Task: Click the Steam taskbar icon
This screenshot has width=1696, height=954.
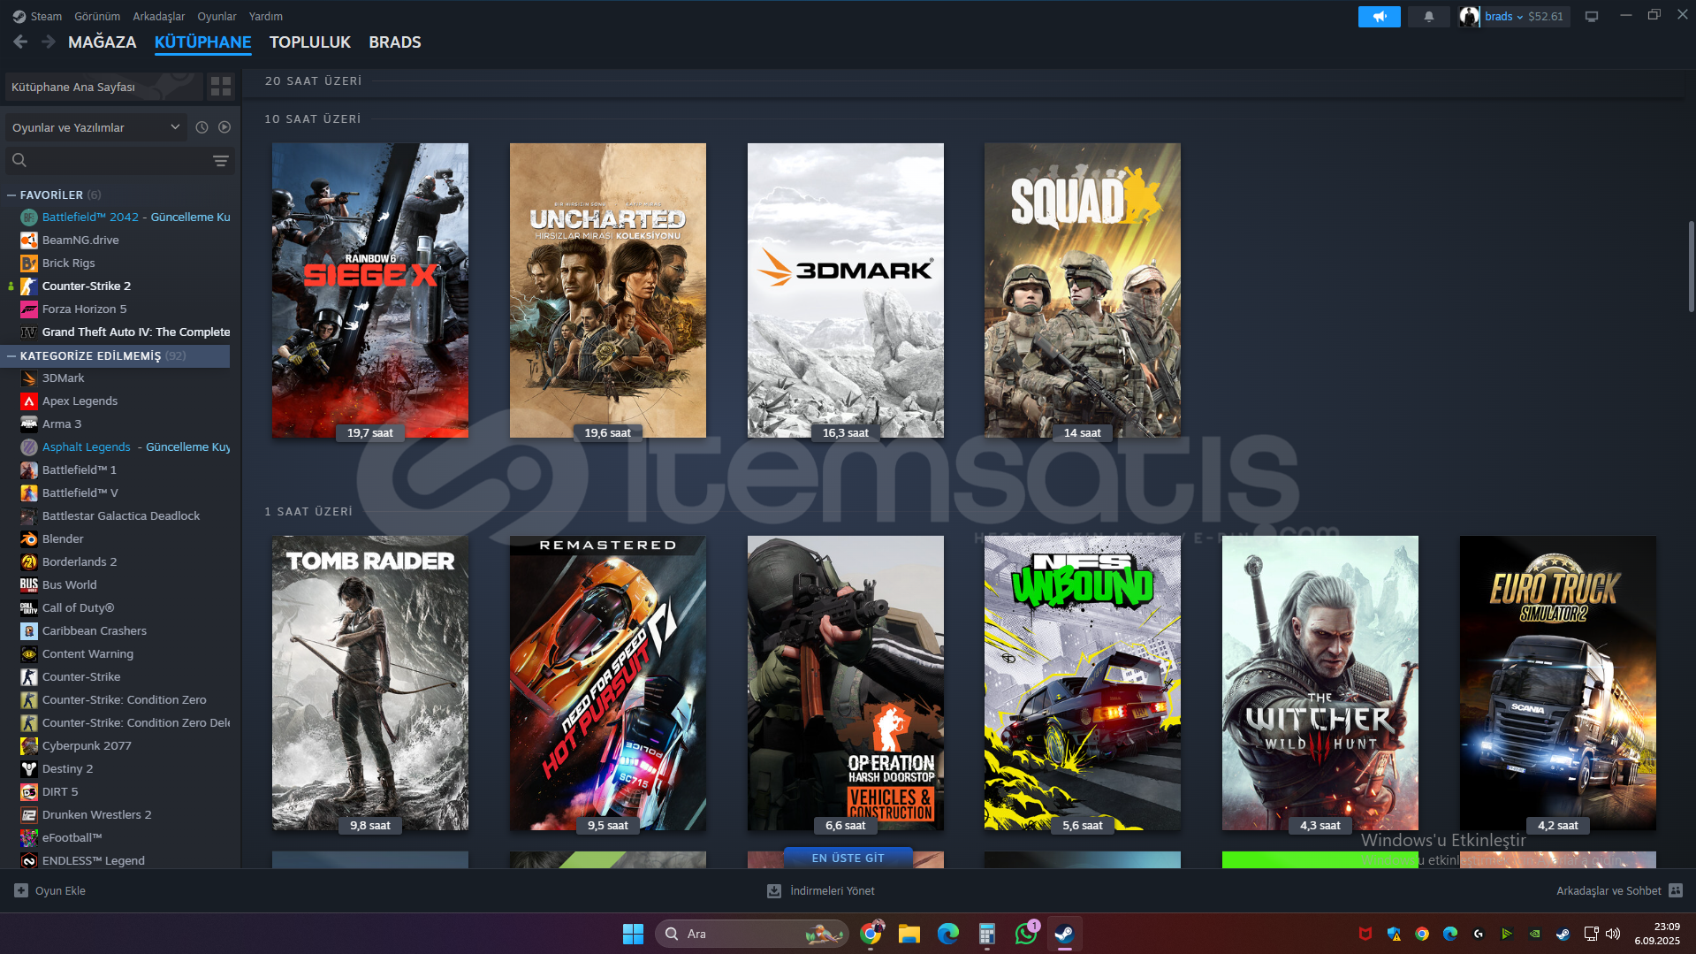Action: [x=1065, y=934]
